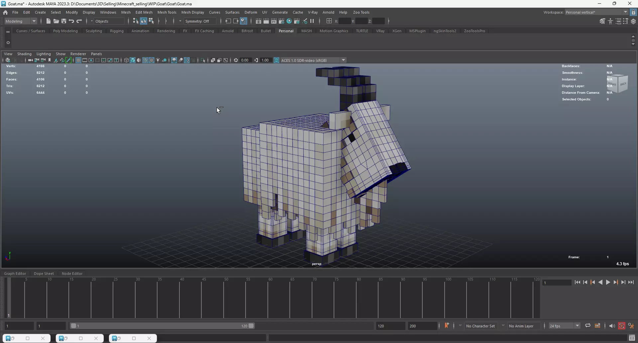This screenshot has height=343, width=638.
Task: Click the range slider end handle at 120
Action: (252, 326)
